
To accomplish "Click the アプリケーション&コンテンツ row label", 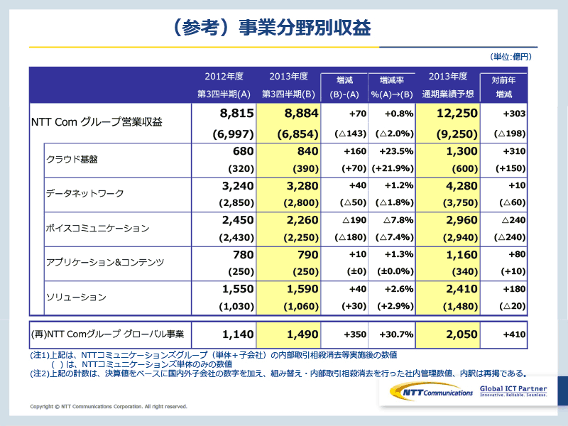I will tap(105, 262).
